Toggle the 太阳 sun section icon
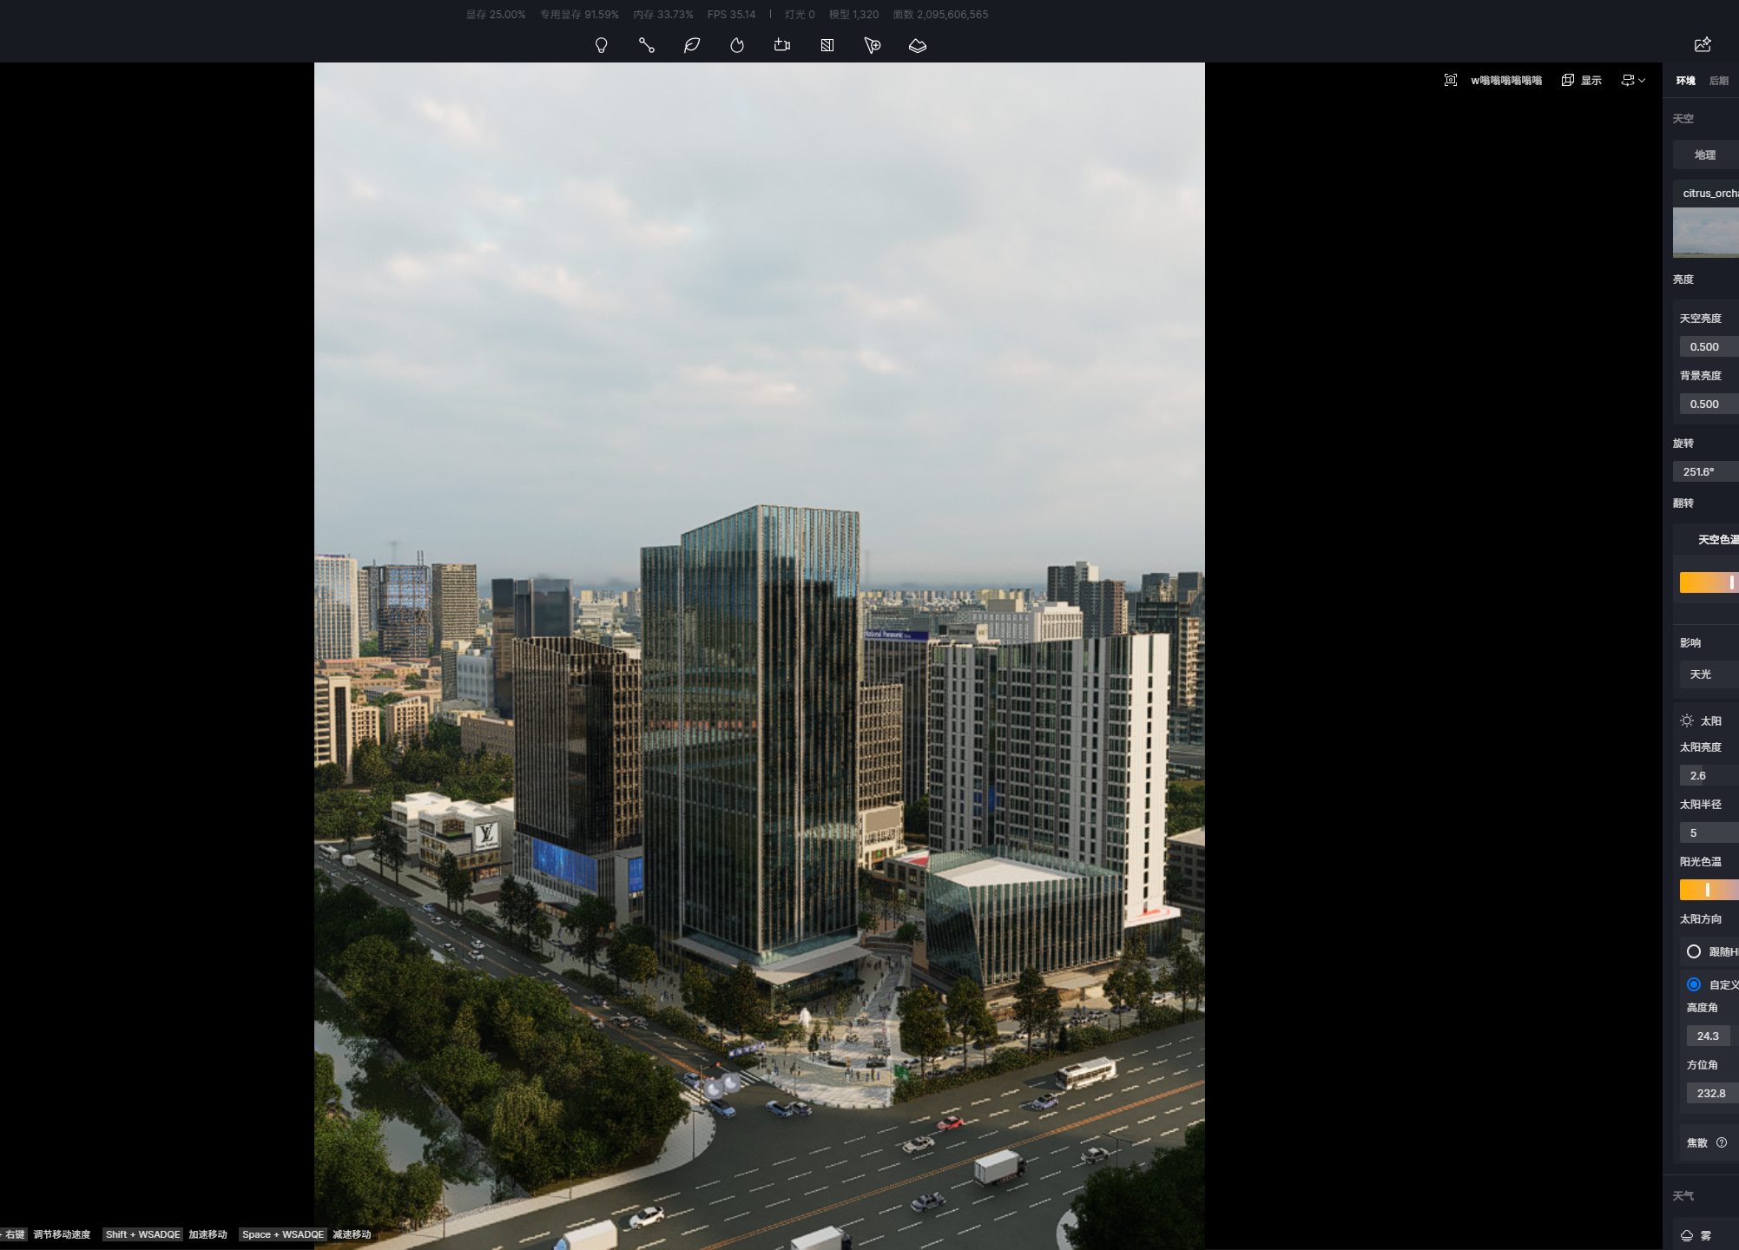This screenshot has height=1250, width=1739. coord(1687,720)
